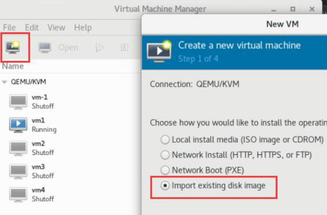The width and height of the screenshot is (327, 215).
Task: Minimize the Virtual Machine Manager window
Action: (x=274, y=10)
